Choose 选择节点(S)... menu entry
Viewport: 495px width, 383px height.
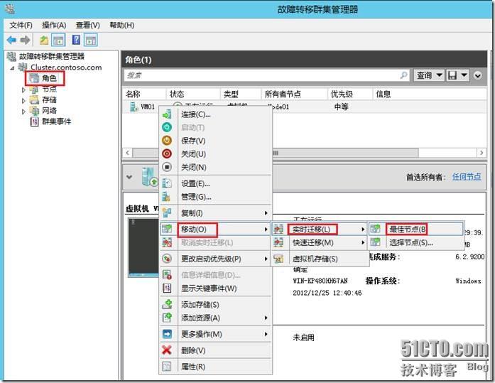click(x=410, y=243)
